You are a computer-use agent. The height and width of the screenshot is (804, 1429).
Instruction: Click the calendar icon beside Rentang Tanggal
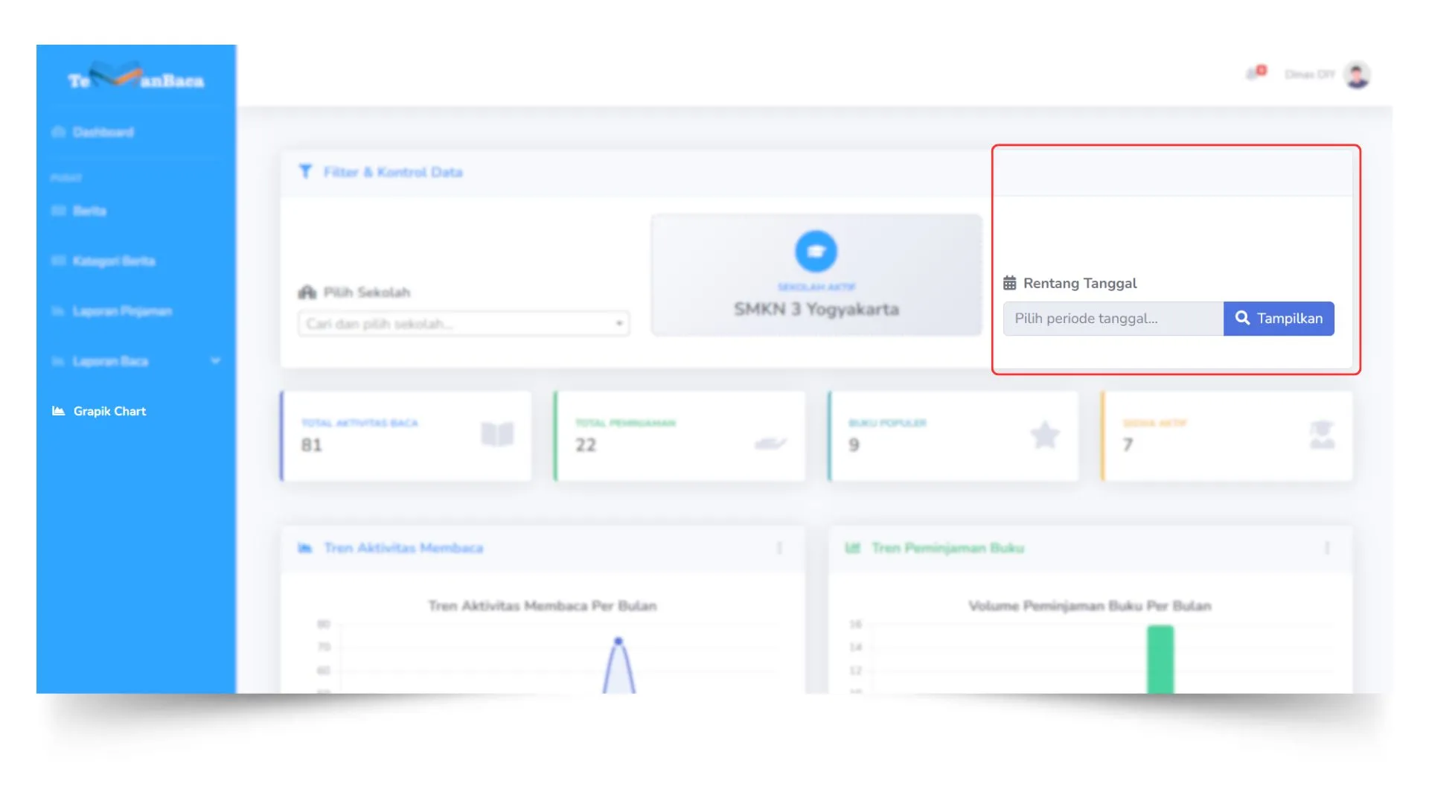(x=1009, y=283)
